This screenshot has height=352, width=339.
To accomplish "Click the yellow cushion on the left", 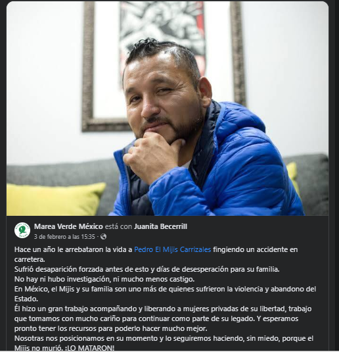I will click(x=55, y=199).
